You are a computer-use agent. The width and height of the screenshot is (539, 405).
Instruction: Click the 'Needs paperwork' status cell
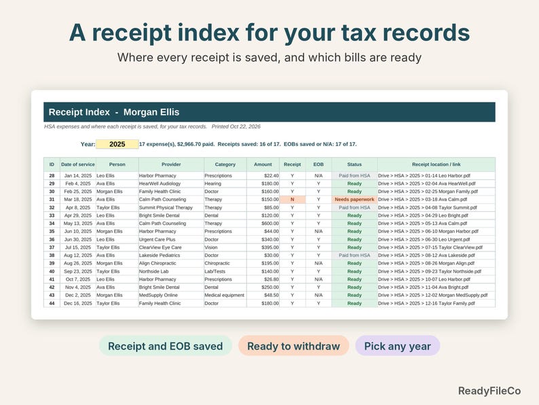[354, 200]
